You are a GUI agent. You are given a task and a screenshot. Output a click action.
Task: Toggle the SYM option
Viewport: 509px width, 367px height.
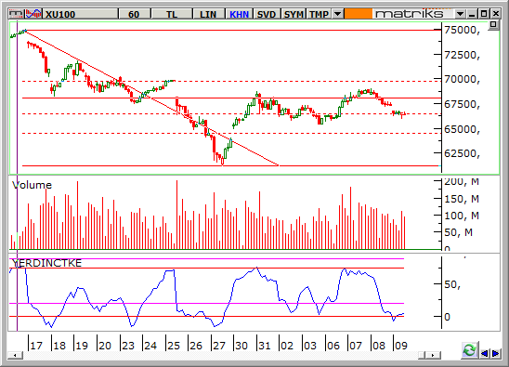pos(294,14)
